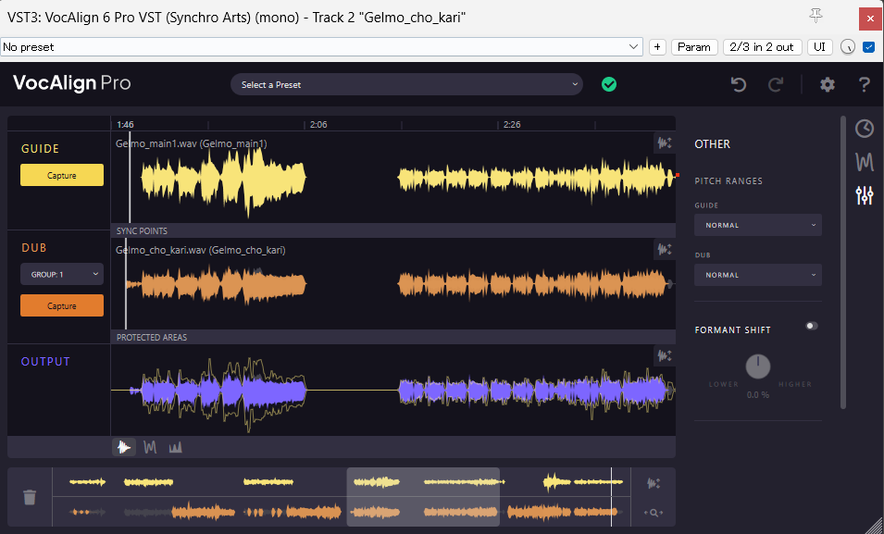884x534 pixels.
Task: Click the right panel vertical scrollbar
Action: pyautogui.click(x=843, y=262)
